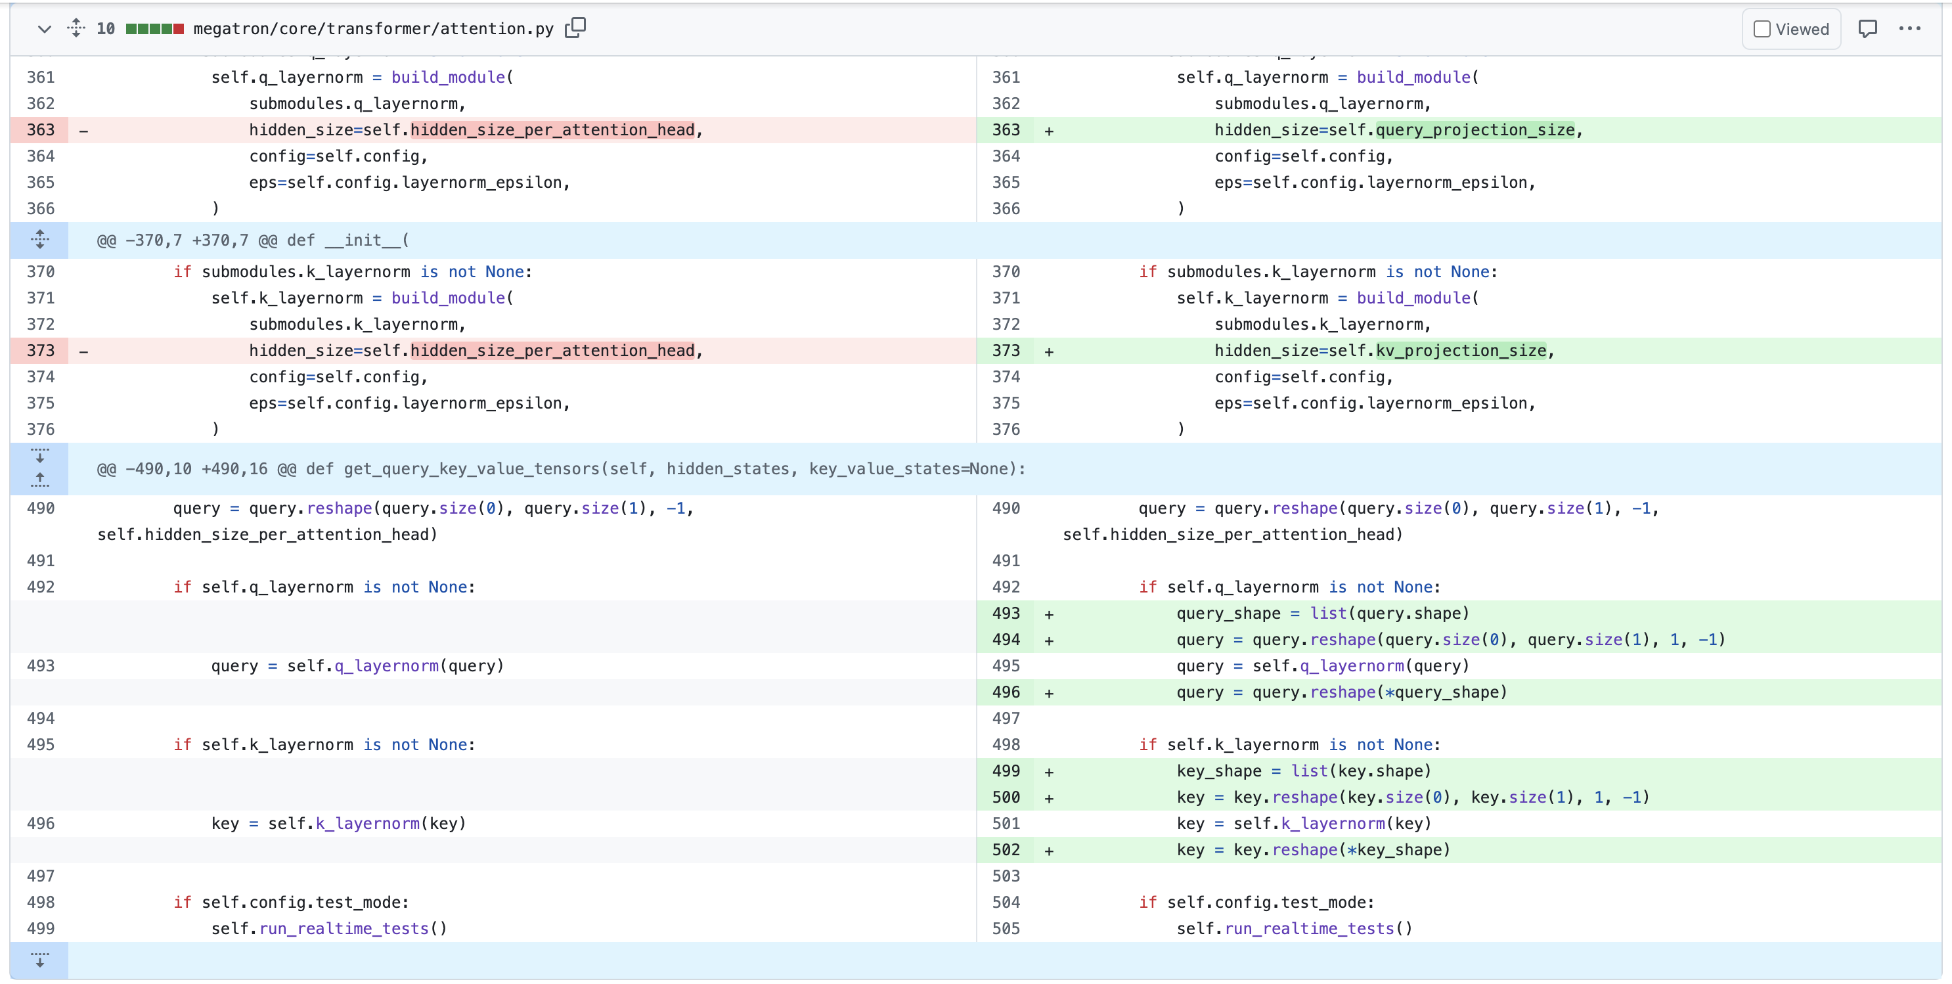Select right line number 373
Viewport: 1952px width, 984px height.
click(x=1006, y=350)
